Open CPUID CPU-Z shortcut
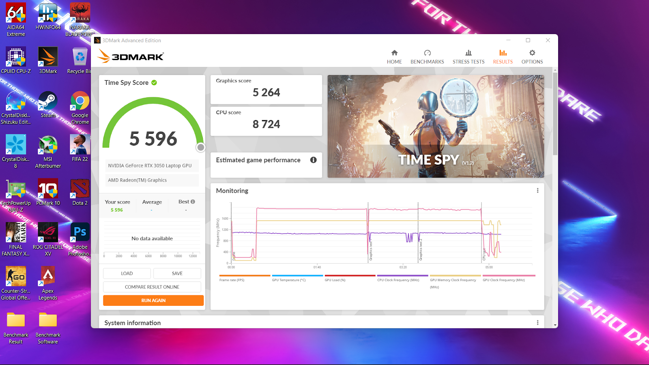This screenshot has height=365, width=649. point(16,60)
